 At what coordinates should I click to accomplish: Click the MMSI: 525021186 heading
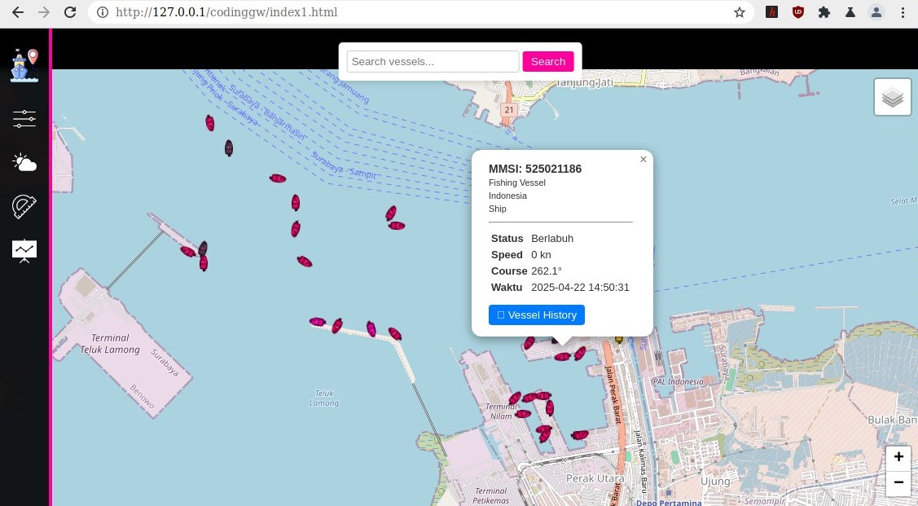click(x=535, y=169)
